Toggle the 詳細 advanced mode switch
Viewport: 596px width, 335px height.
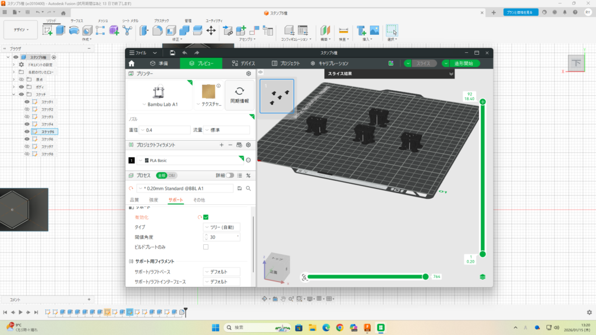[230, 175]
